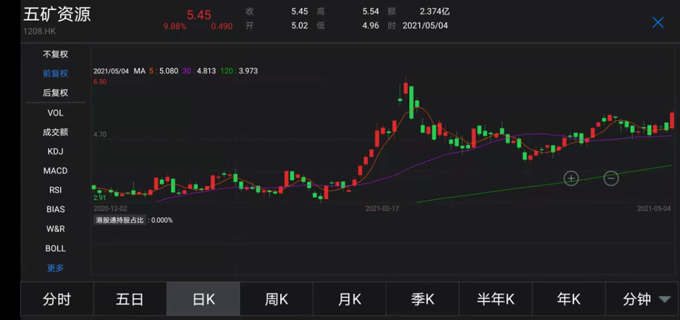
Task: Show the RSI indicator
Action: (x=55, y=190)
